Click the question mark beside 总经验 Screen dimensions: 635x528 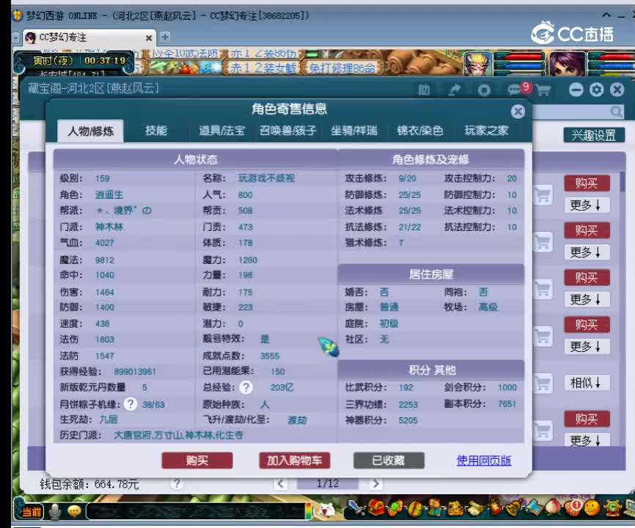pyautogui.click(x=246, y=387)
